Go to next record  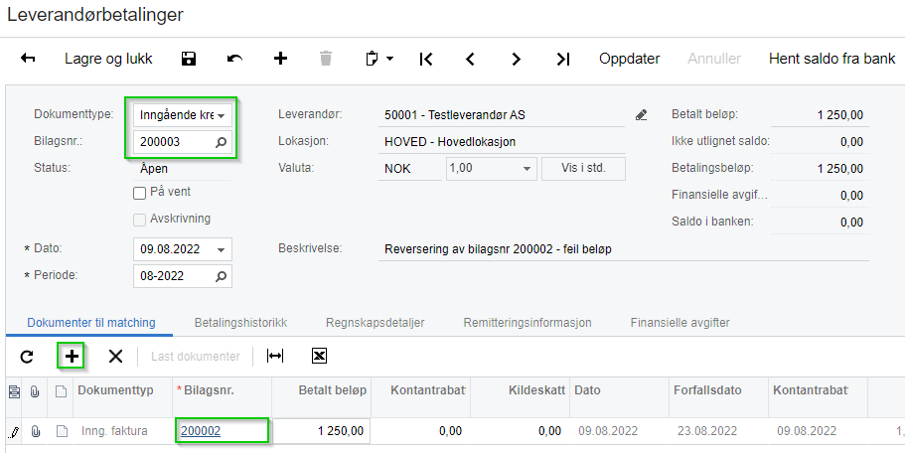(516, 59)
